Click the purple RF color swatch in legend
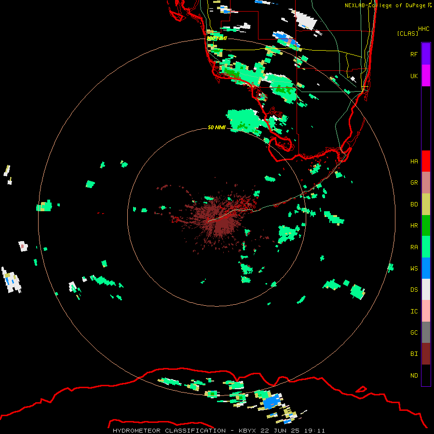 click(426, 54)
